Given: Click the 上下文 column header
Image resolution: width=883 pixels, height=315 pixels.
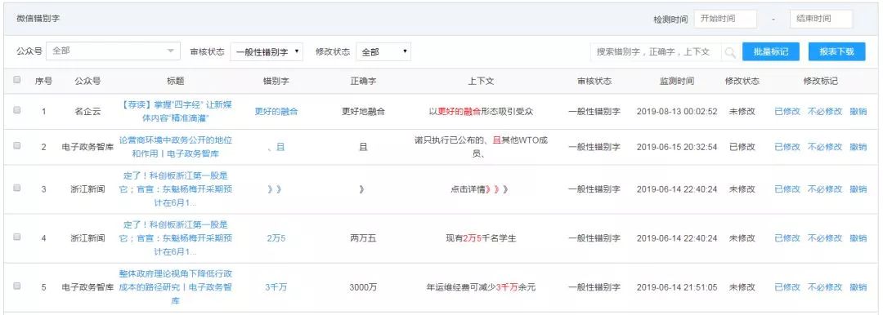Looking at the screenshot, I should [x=481, y=81].
